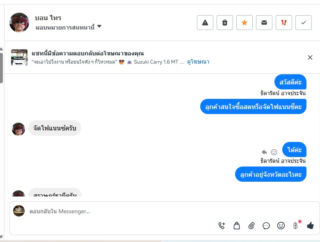The width and height of the screenshot is (320, 242).
Task: Open saved replies speech bubble icon
Action: click(266, 225)
